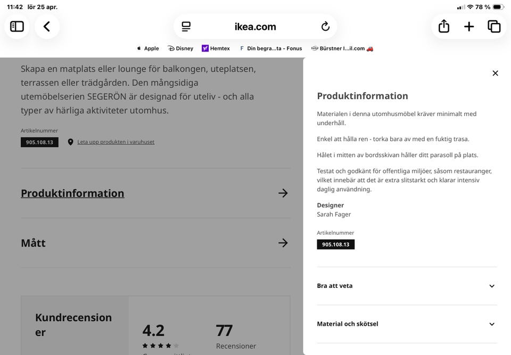Open a new tab with plus
This screenshot has width=511, height=355.
coord(469,27)
